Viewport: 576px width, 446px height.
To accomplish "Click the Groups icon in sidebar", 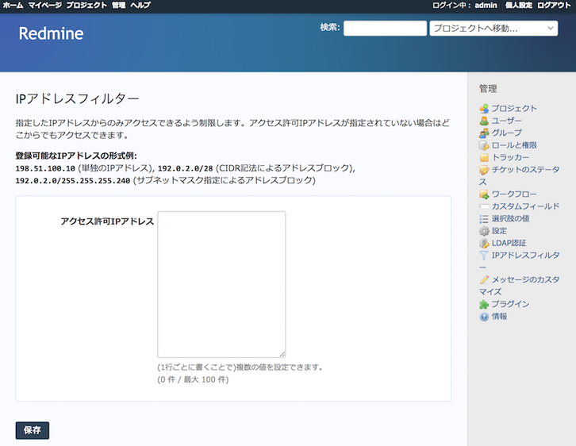I will (484, 133).
